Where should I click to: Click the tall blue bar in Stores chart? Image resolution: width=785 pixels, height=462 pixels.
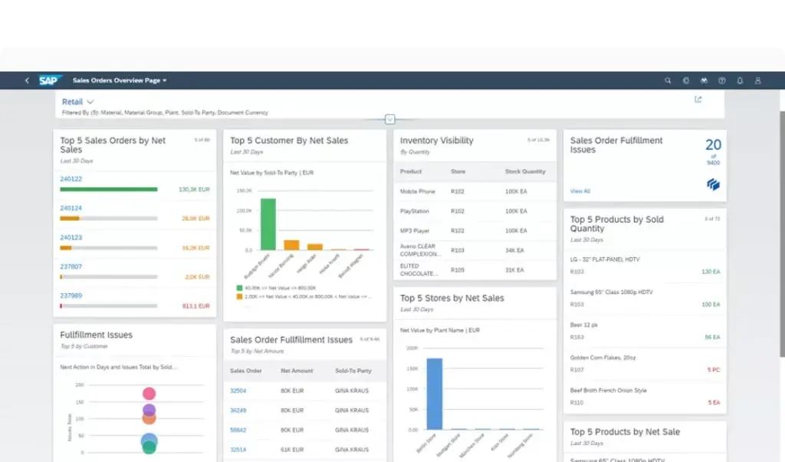tap(435, 394)
